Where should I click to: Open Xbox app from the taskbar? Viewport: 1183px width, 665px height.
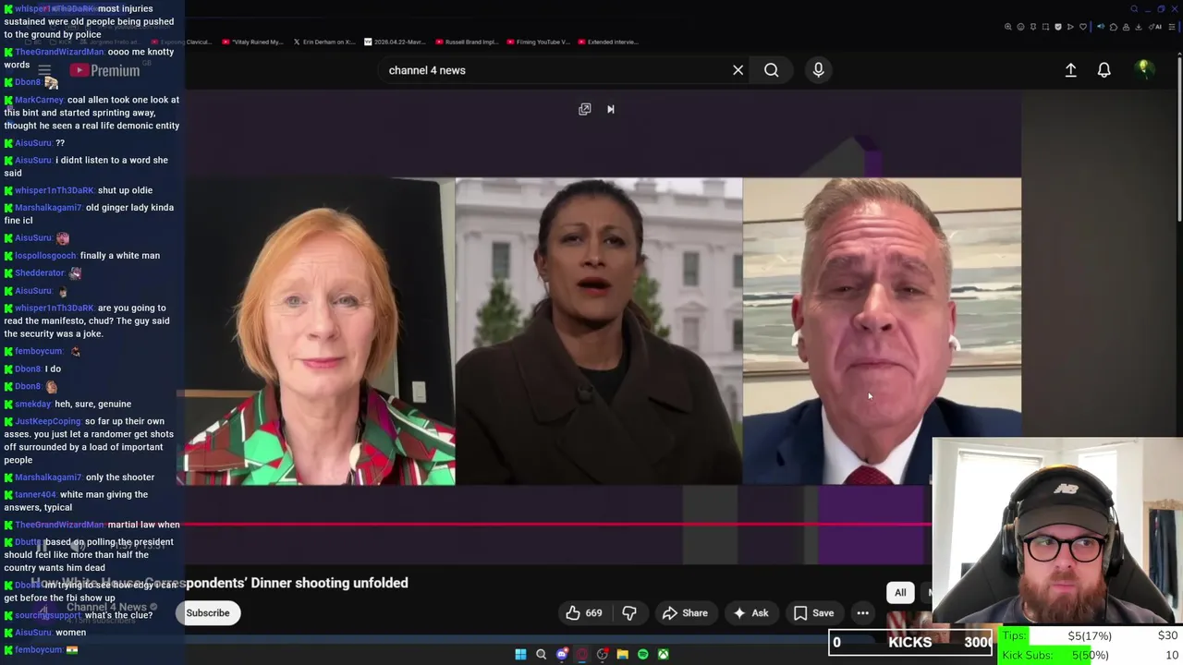tap(663, 655)
